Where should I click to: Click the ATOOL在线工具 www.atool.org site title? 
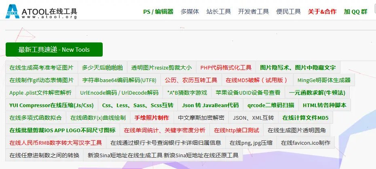[x=49, y=13]
